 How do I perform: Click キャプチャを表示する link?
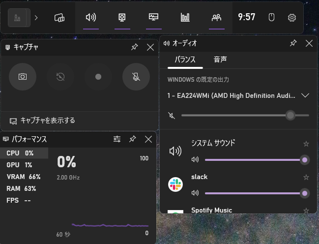pos(47,121)
